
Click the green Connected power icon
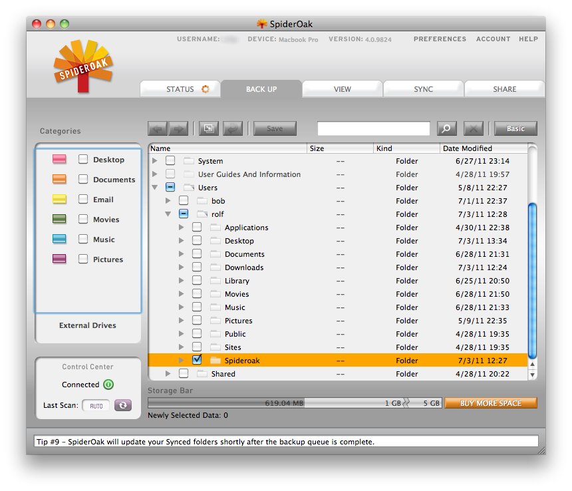click(108, 385)
